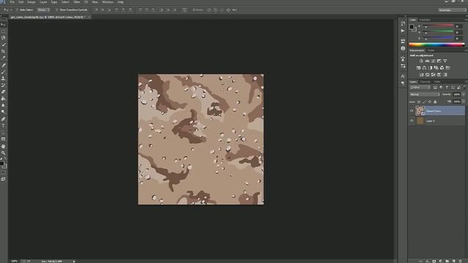Toggle layer filtering switch
This screenshot has width=468, height=263.
tap(464, 87)
